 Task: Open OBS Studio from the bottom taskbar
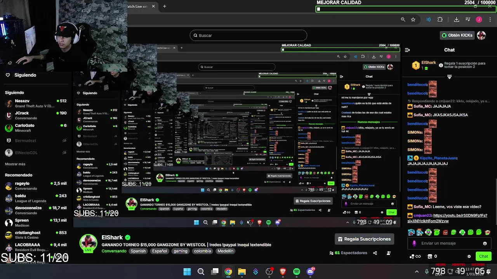269,272
